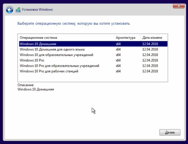This screenshot has width=188, height=144.
Task: Click the Дата измене column header
Action: (x=154, y=38)
